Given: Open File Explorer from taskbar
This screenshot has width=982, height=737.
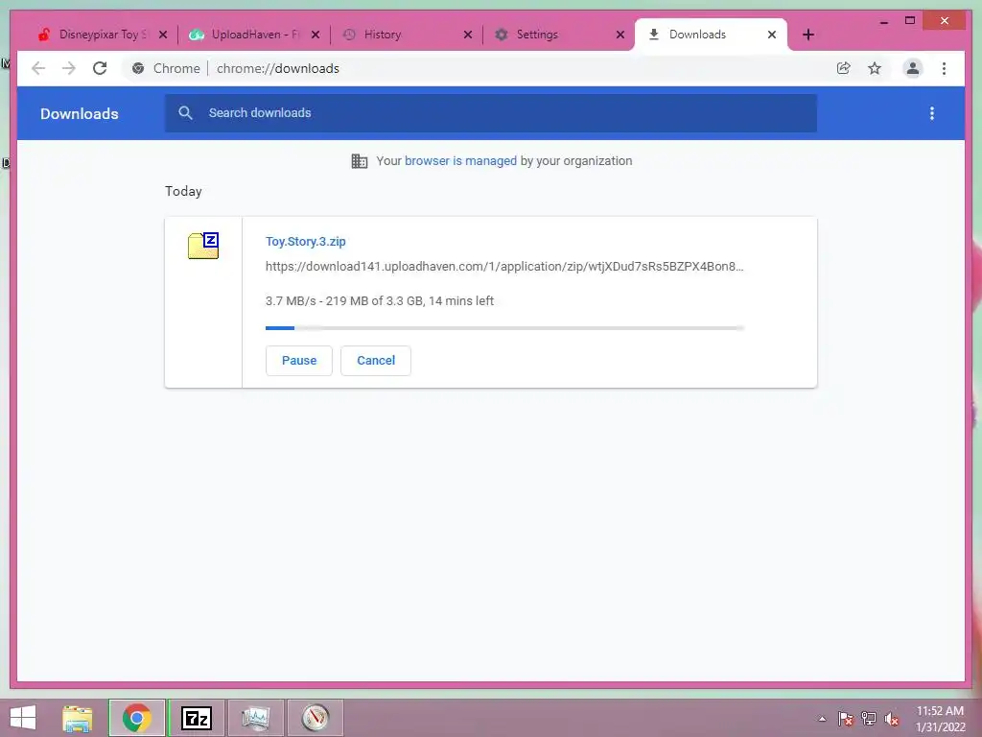Looking at the screenshot, I should coord(78,718).
